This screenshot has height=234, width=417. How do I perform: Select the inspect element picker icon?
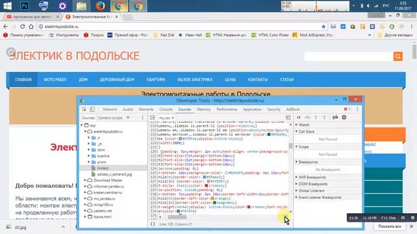[84, 109]
